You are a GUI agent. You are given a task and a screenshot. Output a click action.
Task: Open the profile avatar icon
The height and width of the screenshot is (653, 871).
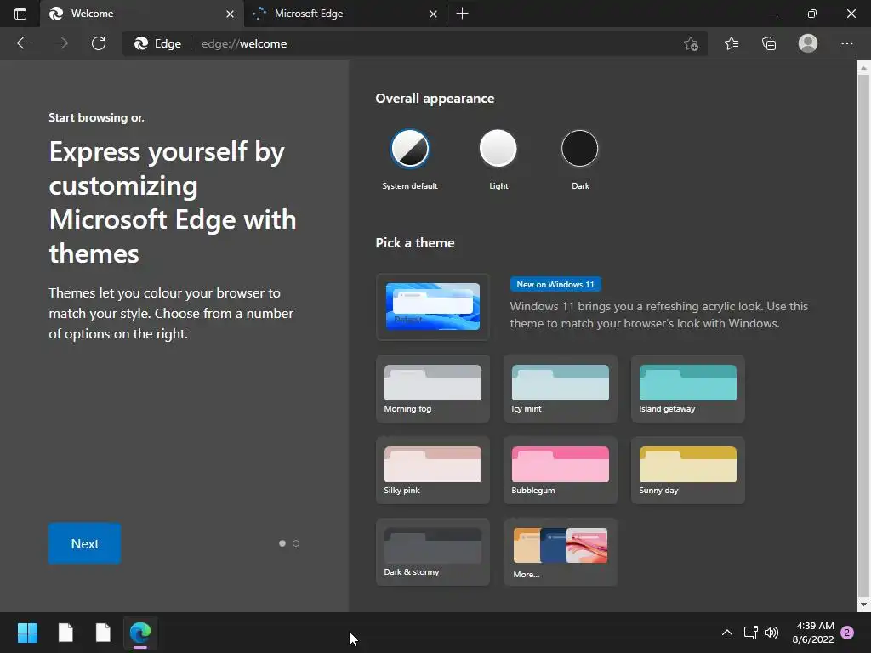pyautogui.click(x=808, y=43)
